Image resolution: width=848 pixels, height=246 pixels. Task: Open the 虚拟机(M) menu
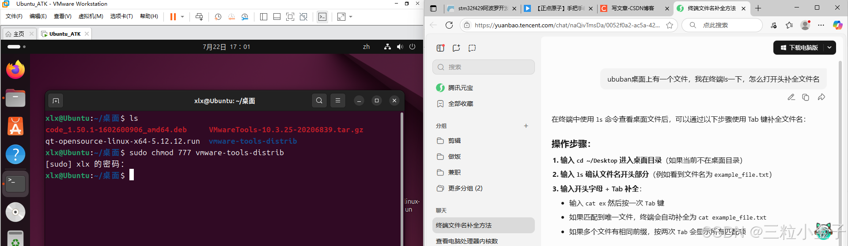[x=91, y=16]
